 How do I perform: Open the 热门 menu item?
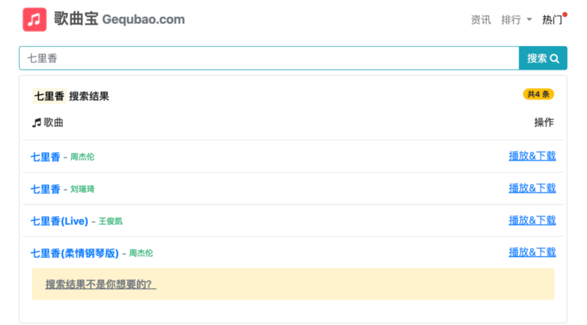pos(552,20)
